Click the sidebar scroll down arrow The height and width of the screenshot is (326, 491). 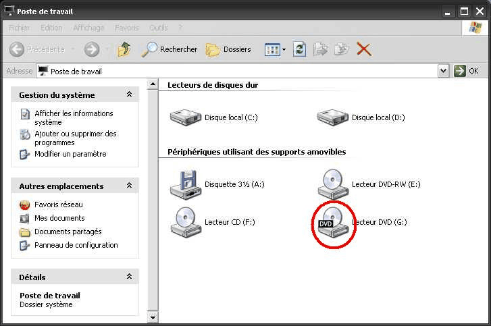click(x=153, y=317)
